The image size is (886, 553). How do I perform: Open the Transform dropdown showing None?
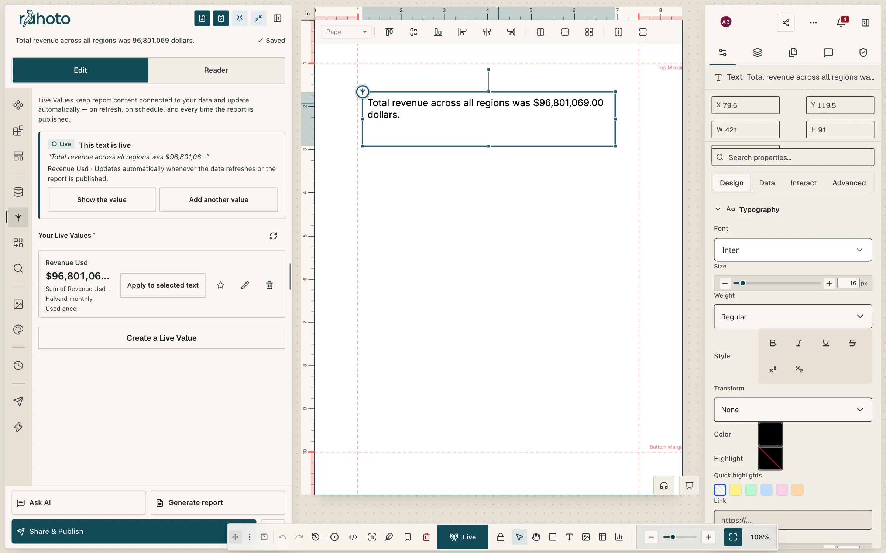[793, 410]
